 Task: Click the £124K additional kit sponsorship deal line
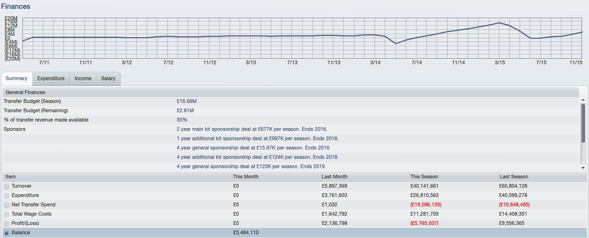257,157
